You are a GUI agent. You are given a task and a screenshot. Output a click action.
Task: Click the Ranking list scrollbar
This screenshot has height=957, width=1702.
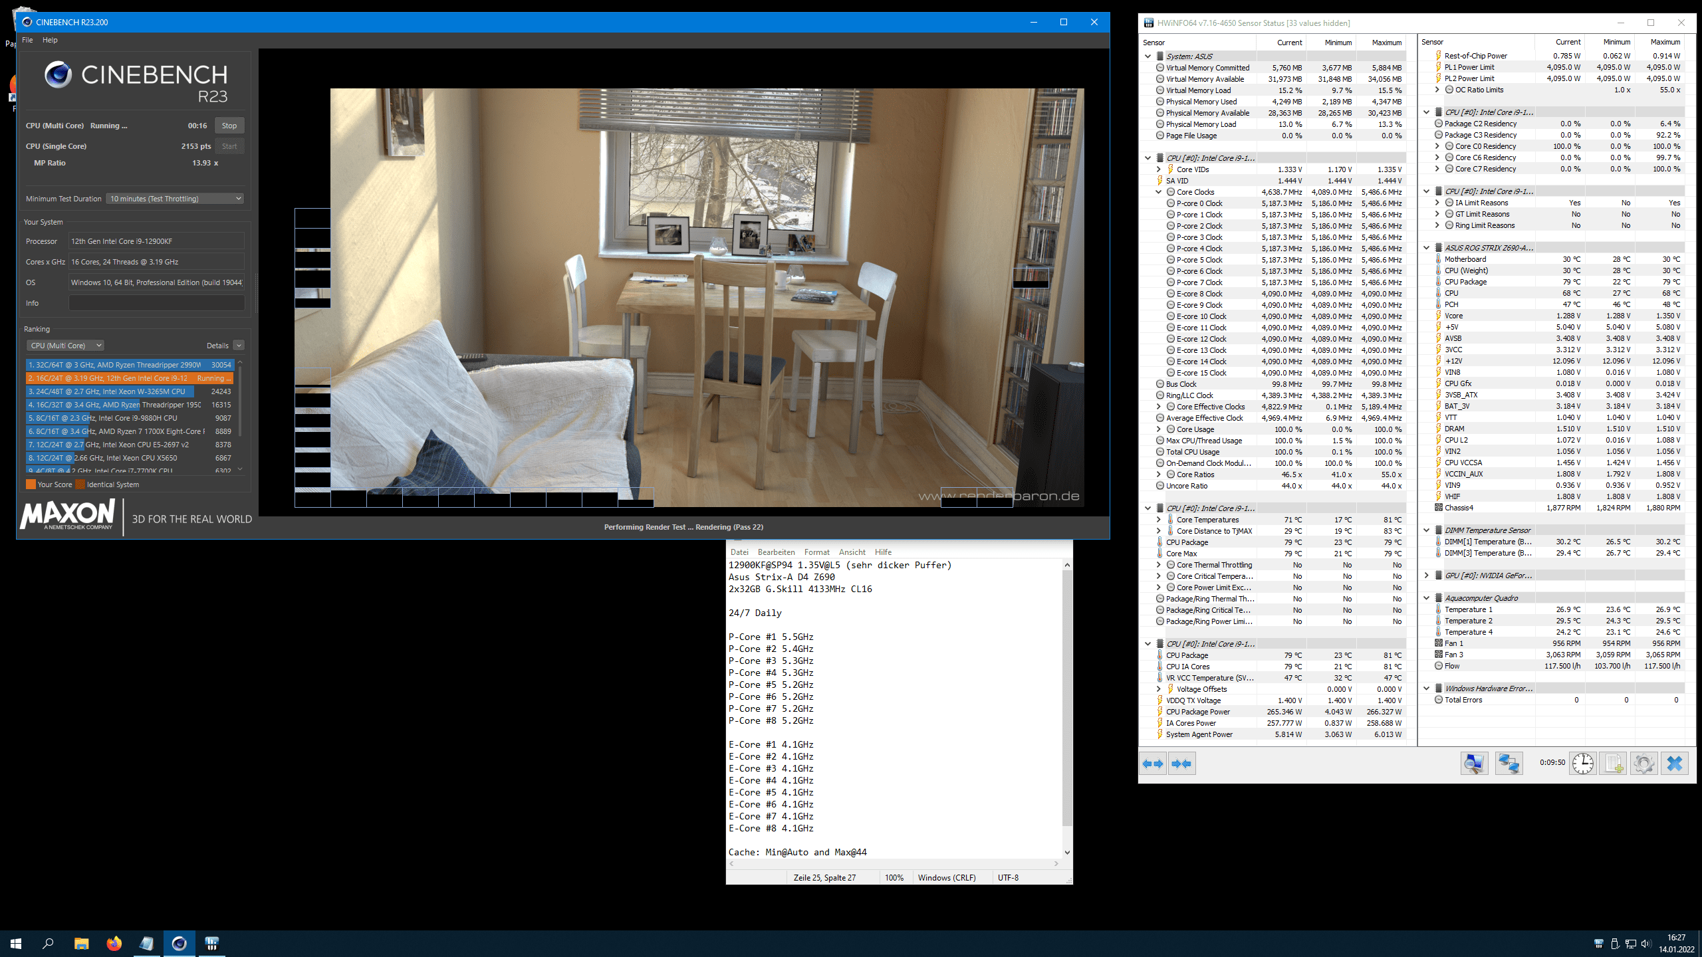(240, 402)
